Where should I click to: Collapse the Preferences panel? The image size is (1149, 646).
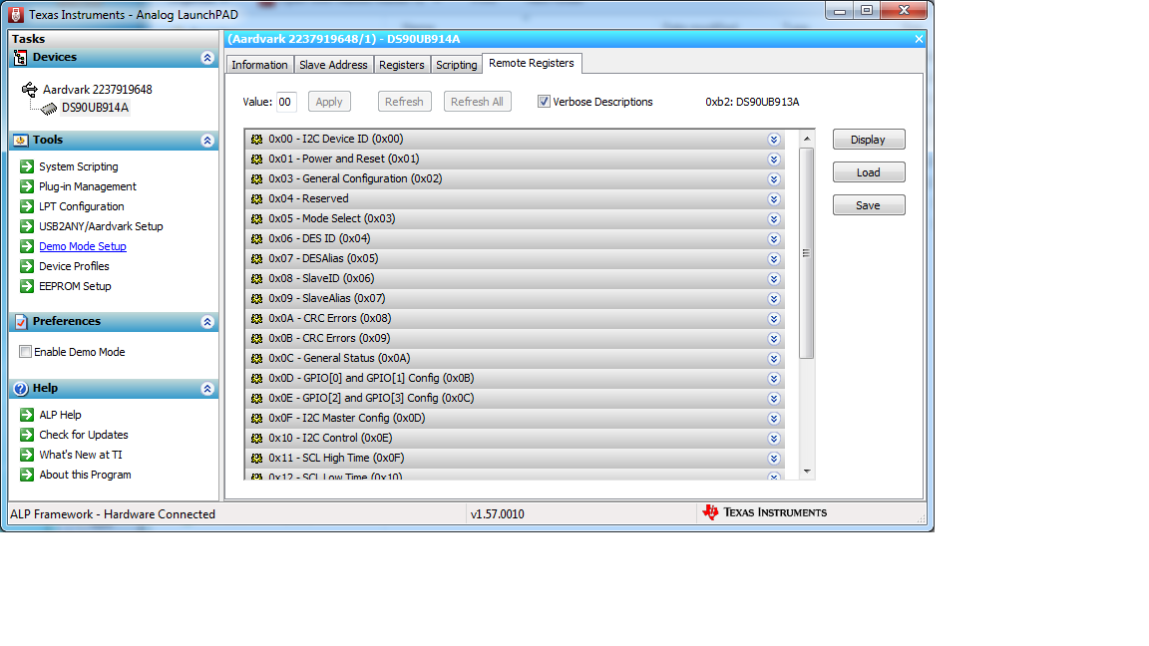pyautogui.click(x=207, y=322)
